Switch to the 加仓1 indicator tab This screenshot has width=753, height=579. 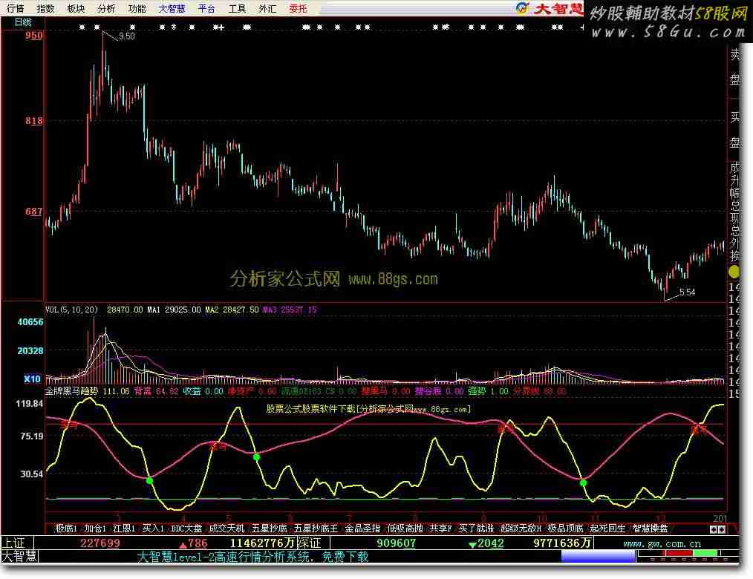click(x=95, y=528)
